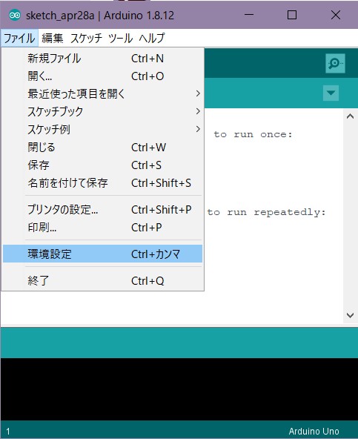Click the Arduino logo in title bar

click(15, 15)
